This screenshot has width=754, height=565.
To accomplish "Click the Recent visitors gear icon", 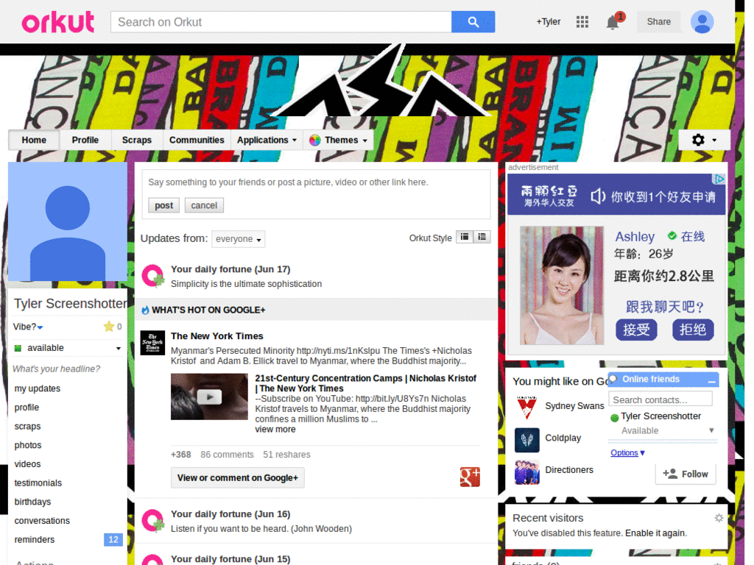I will coord(719,518).
